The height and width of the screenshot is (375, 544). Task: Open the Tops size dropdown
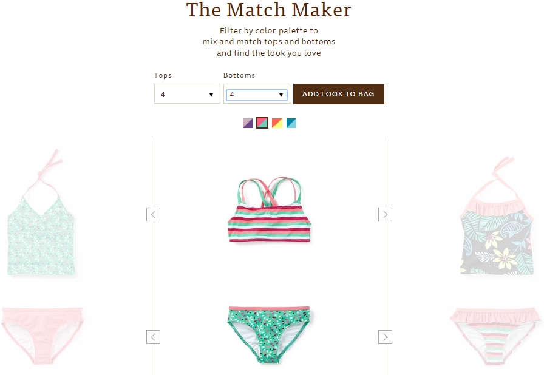pos(187,94)
